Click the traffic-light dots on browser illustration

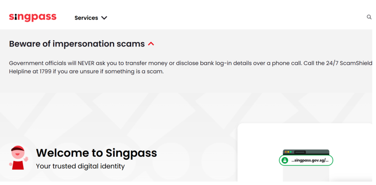[x=288, y=152]
